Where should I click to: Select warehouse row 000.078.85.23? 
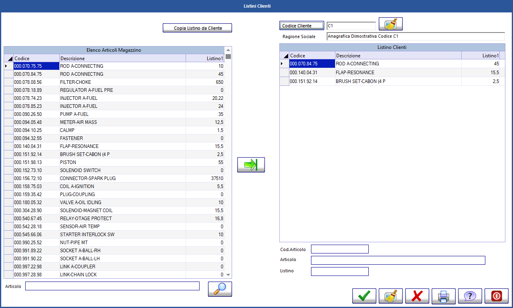(114, 106)
